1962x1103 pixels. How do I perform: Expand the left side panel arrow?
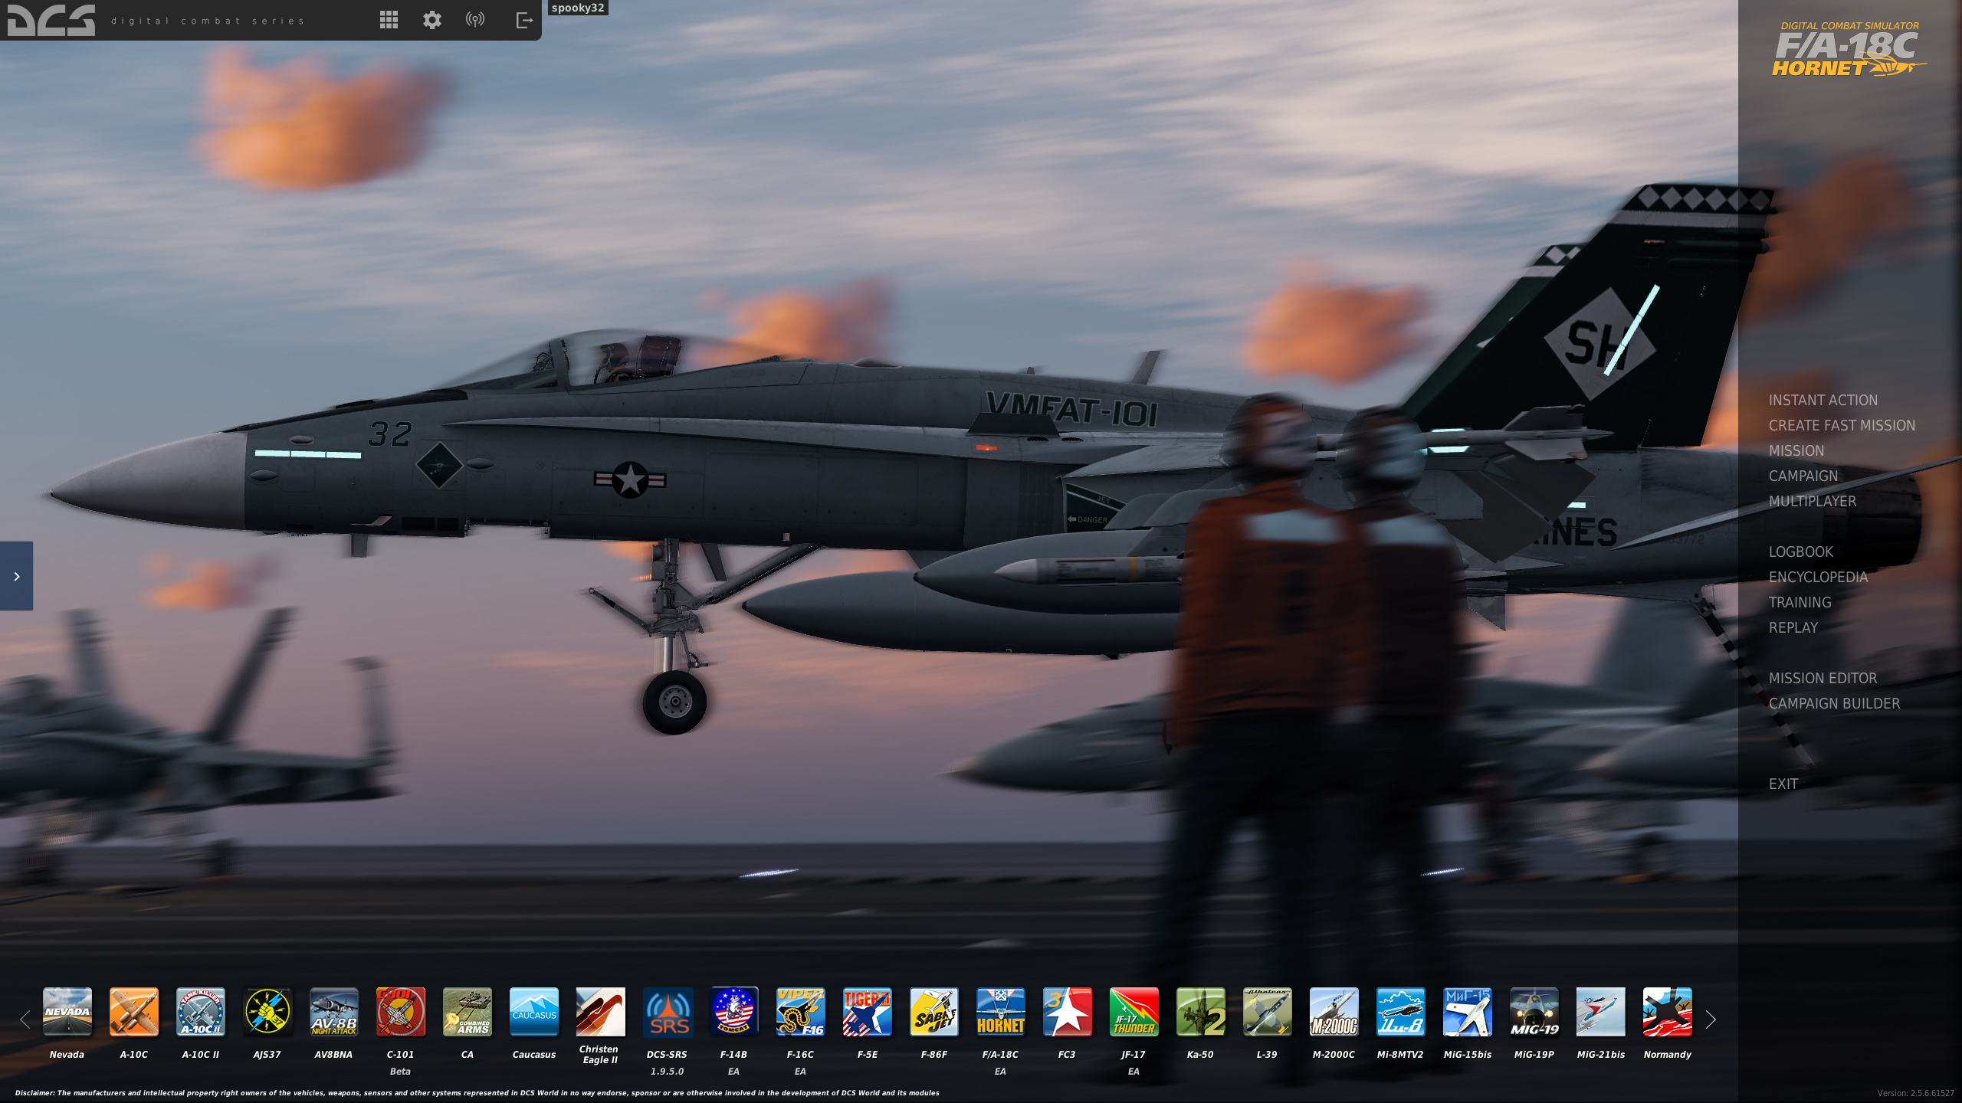(16, 576)
